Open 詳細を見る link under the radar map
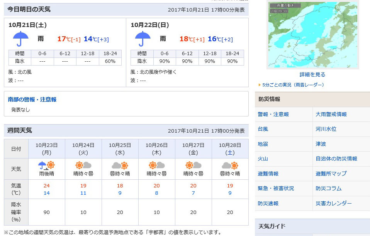The image size is (370, 236). click(312, 75)
